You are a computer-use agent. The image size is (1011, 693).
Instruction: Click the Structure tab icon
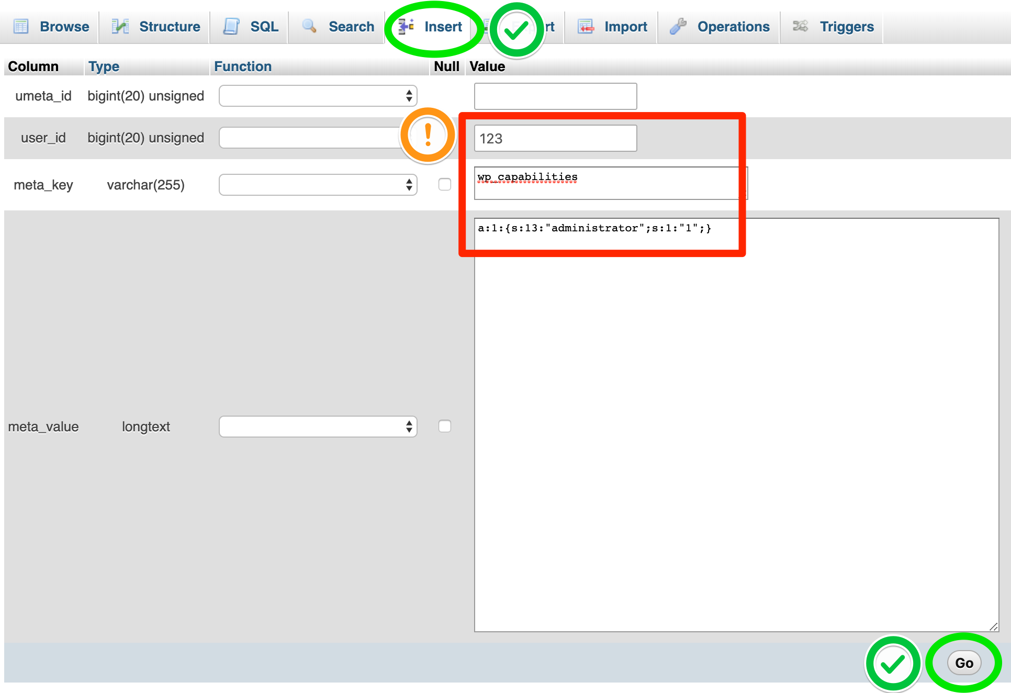pyautogui.click(x=120, y=26)
